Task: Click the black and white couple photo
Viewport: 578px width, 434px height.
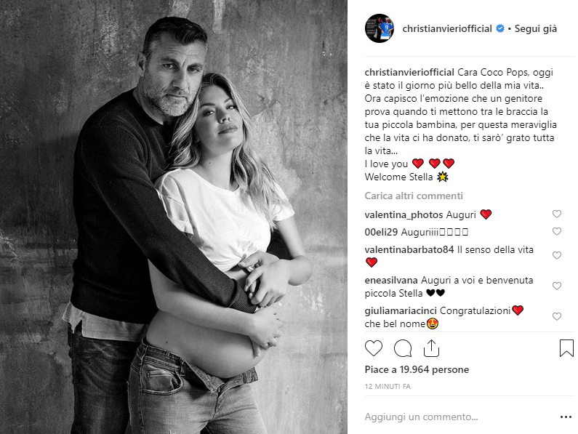Action: (x=174, y=217)
